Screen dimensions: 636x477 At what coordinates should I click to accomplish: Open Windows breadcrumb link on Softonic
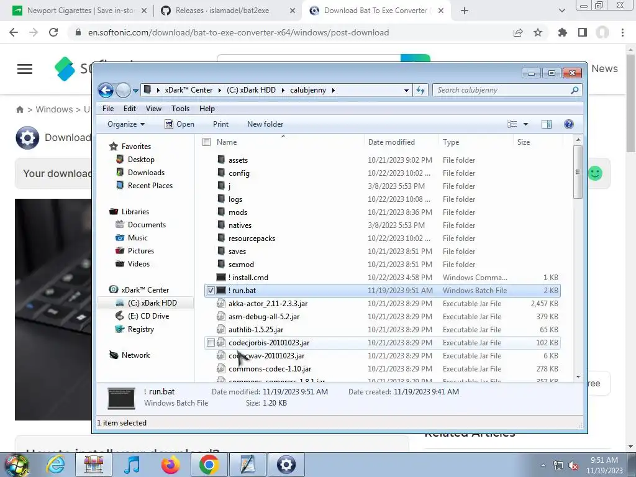coord(55,109)
